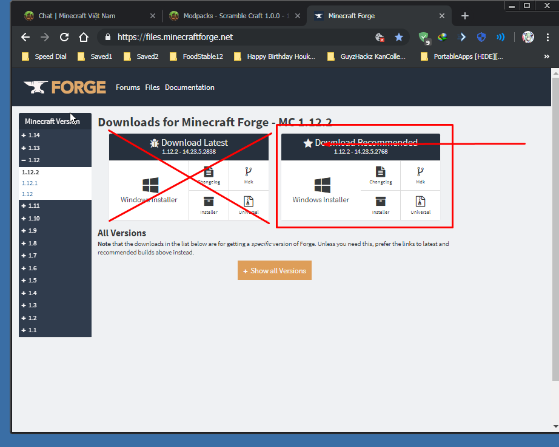This screenshot has height=447, width=559.
Task: Download the Recommended Installer archive icon
Action: 380,202
